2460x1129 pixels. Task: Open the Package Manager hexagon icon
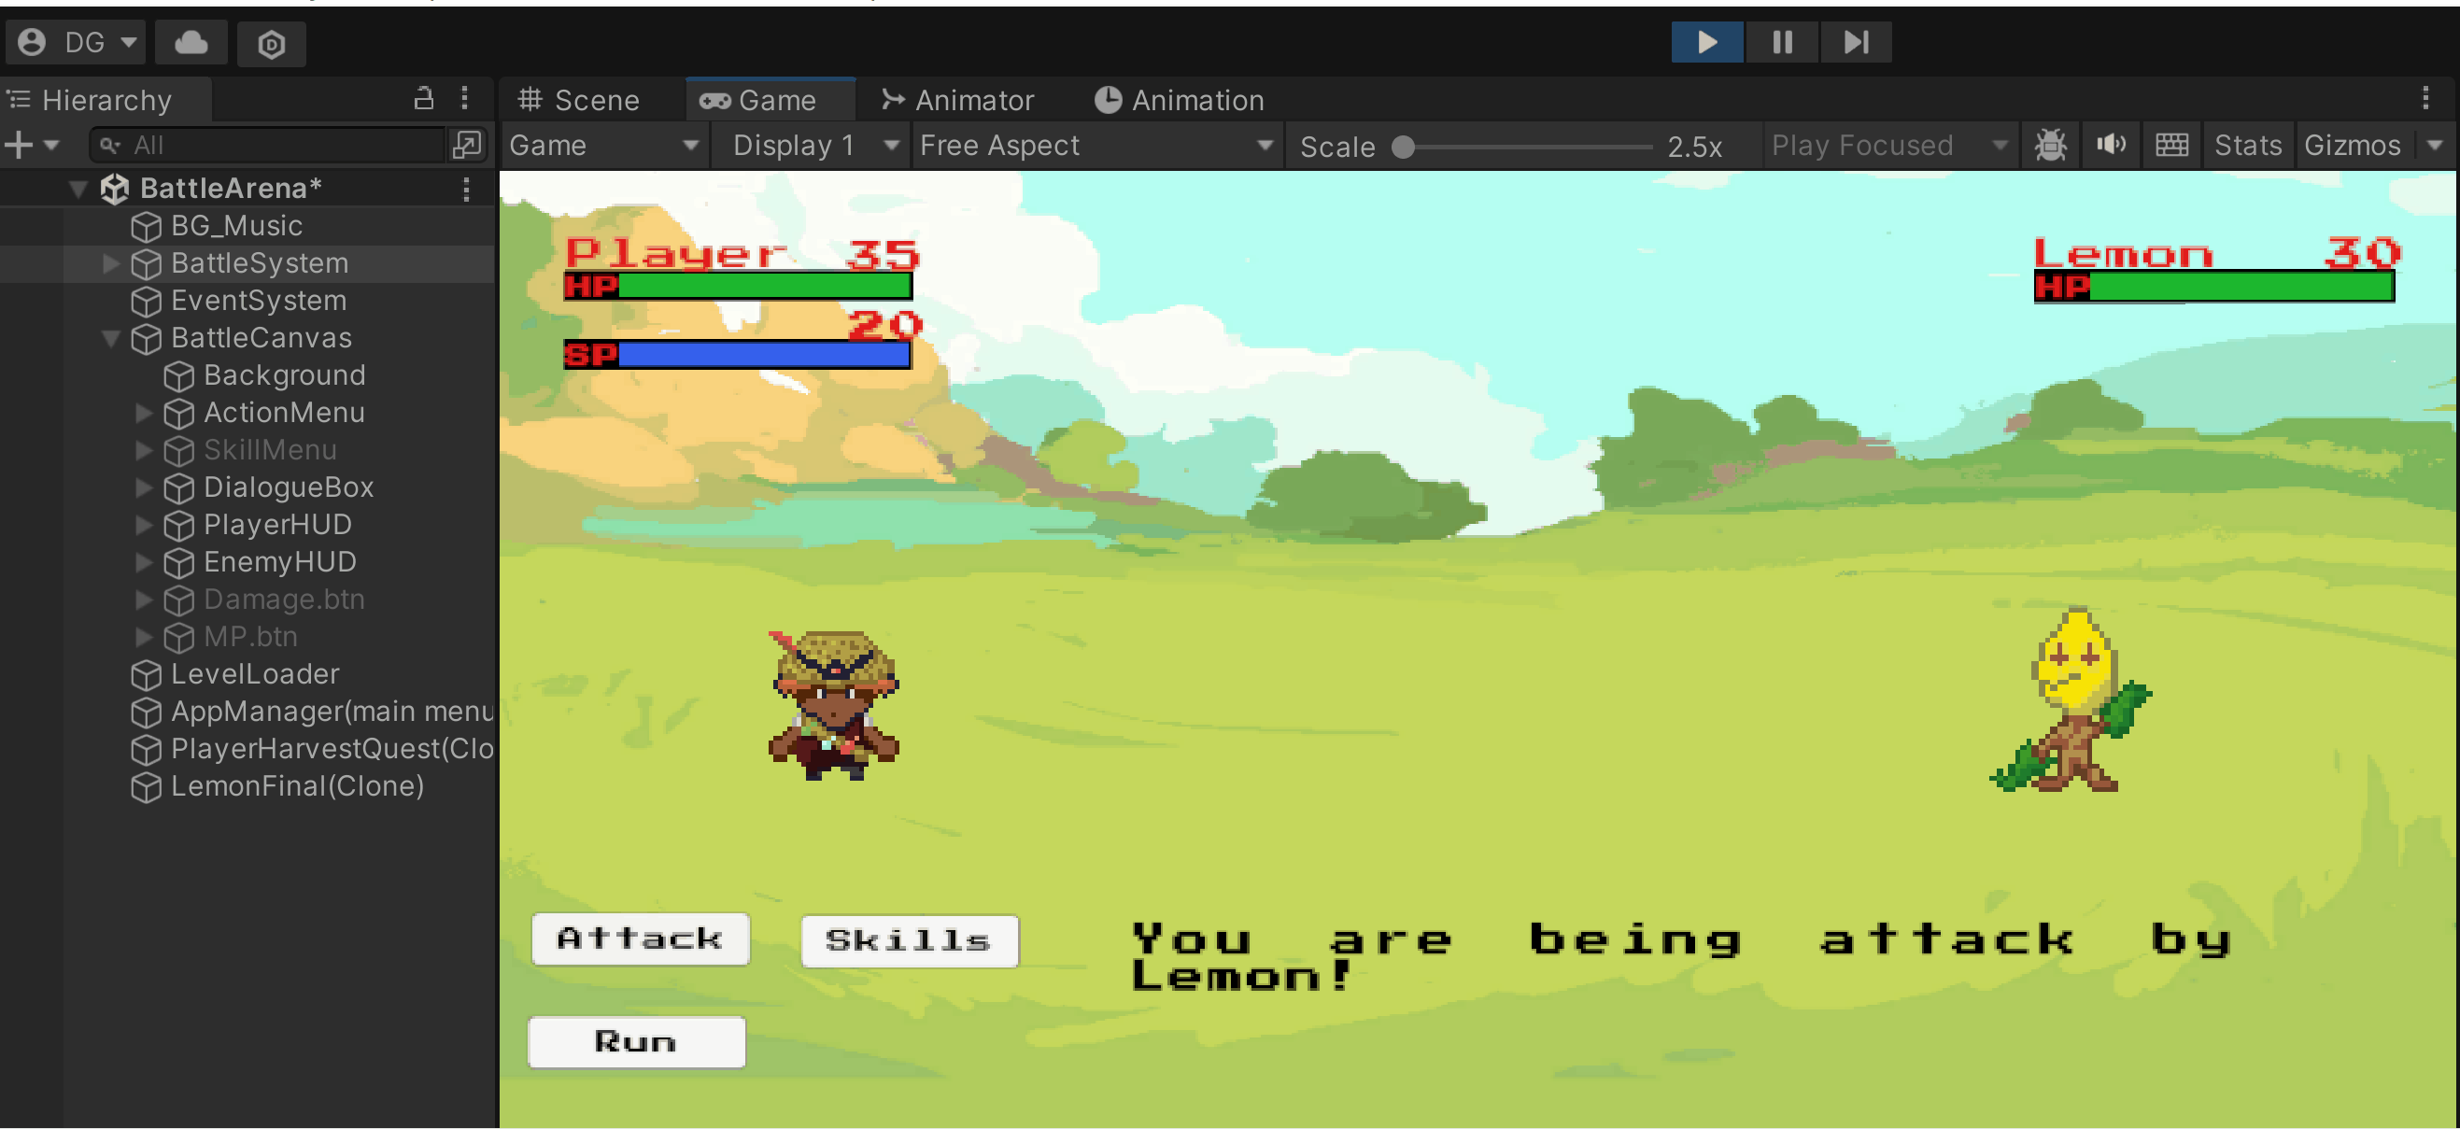point(271,44)
